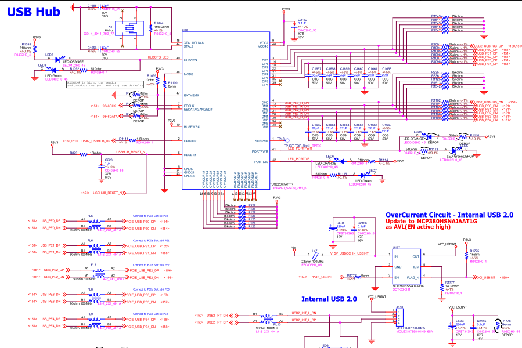Click the 'Connect to PCIe Slot x16 PE1' note

pos(151,241)
